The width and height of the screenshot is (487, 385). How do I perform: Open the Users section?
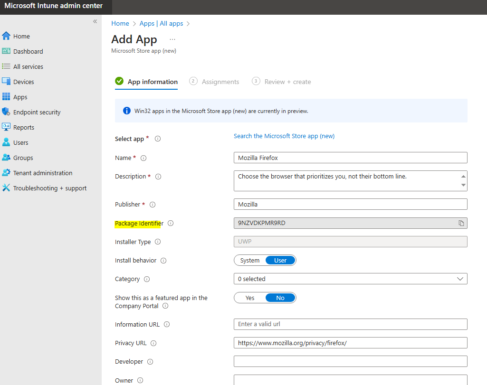[20, 142]
